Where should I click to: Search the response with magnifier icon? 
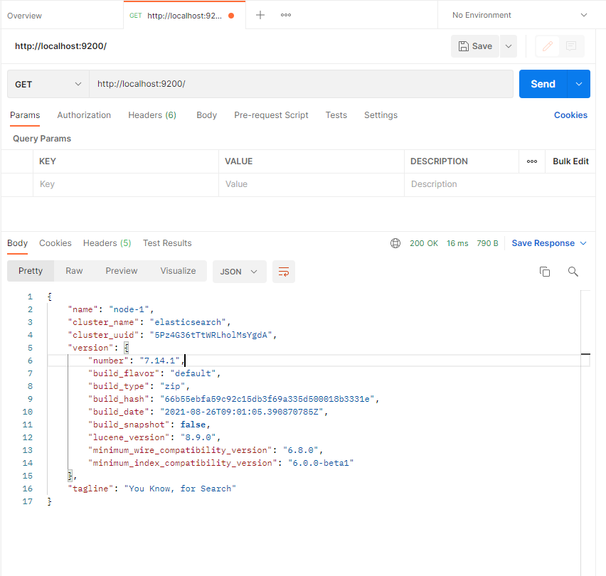pos(573,272)
